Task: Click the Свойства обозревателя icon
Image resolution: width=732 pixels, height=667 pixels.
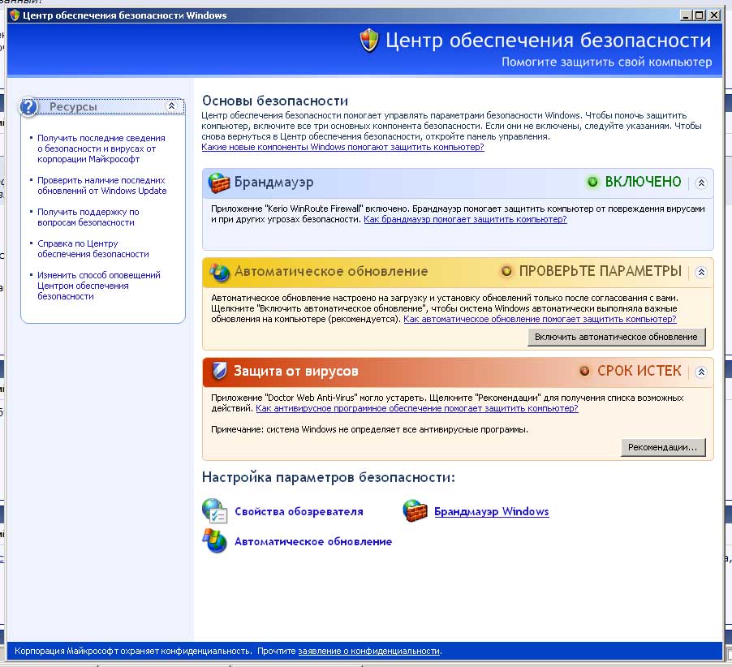Action: point(215,510)
